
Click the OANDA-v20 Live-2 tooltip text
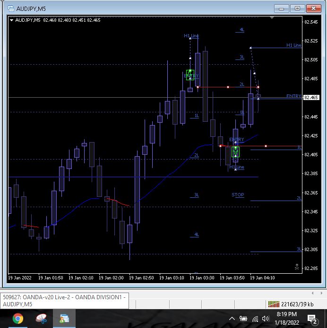pyautogui.click(x=64, y=301)
